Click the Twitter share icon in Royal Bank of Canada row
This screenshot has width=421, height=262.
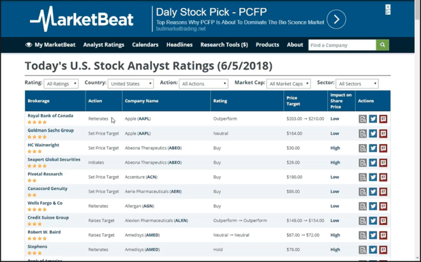tap(373, 119)
